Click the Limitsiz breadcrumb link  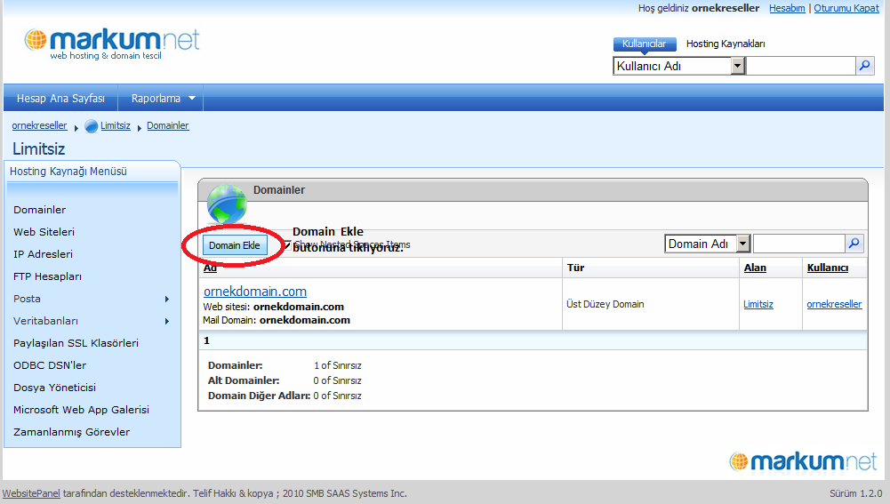coord(116,125)
